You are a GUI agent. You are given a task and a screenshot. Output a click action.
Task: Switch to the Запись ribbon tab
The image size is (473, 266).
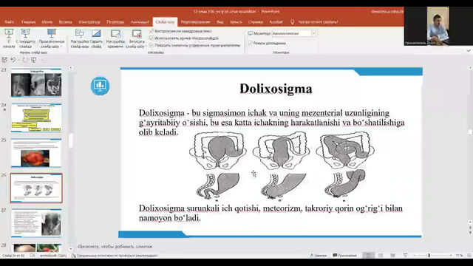(x=236, y=22)
